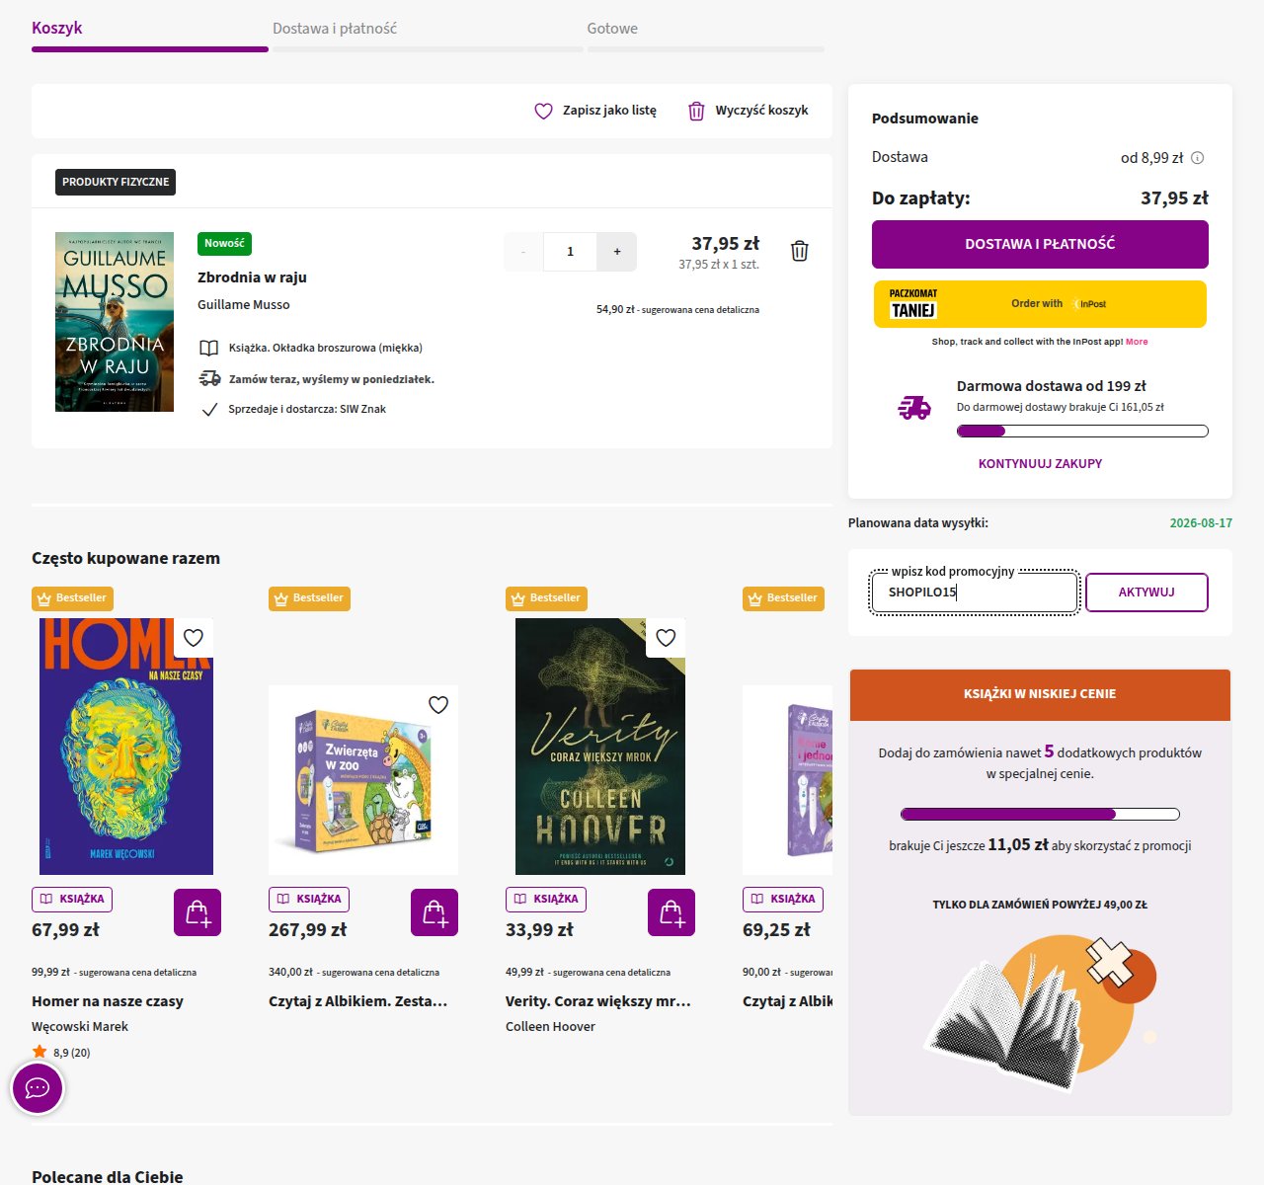
Task: Open the Verity book cover image
Action: [600, 747]
